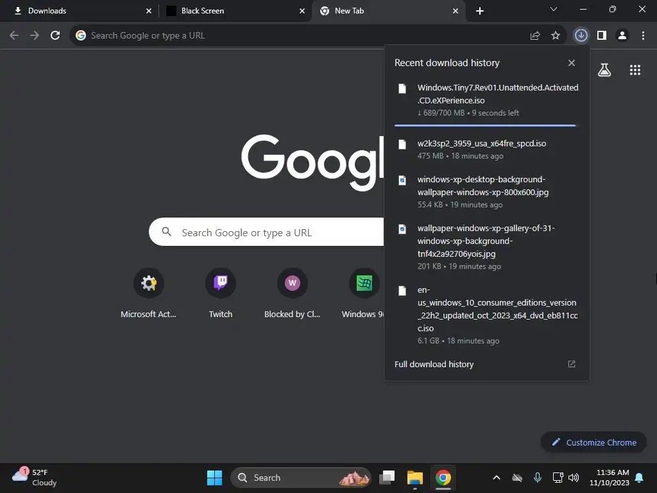Click the open-in-new-tab icon beside Full download history
The width and height of the screenshot is (657, 493).
(x=572, y=364)
